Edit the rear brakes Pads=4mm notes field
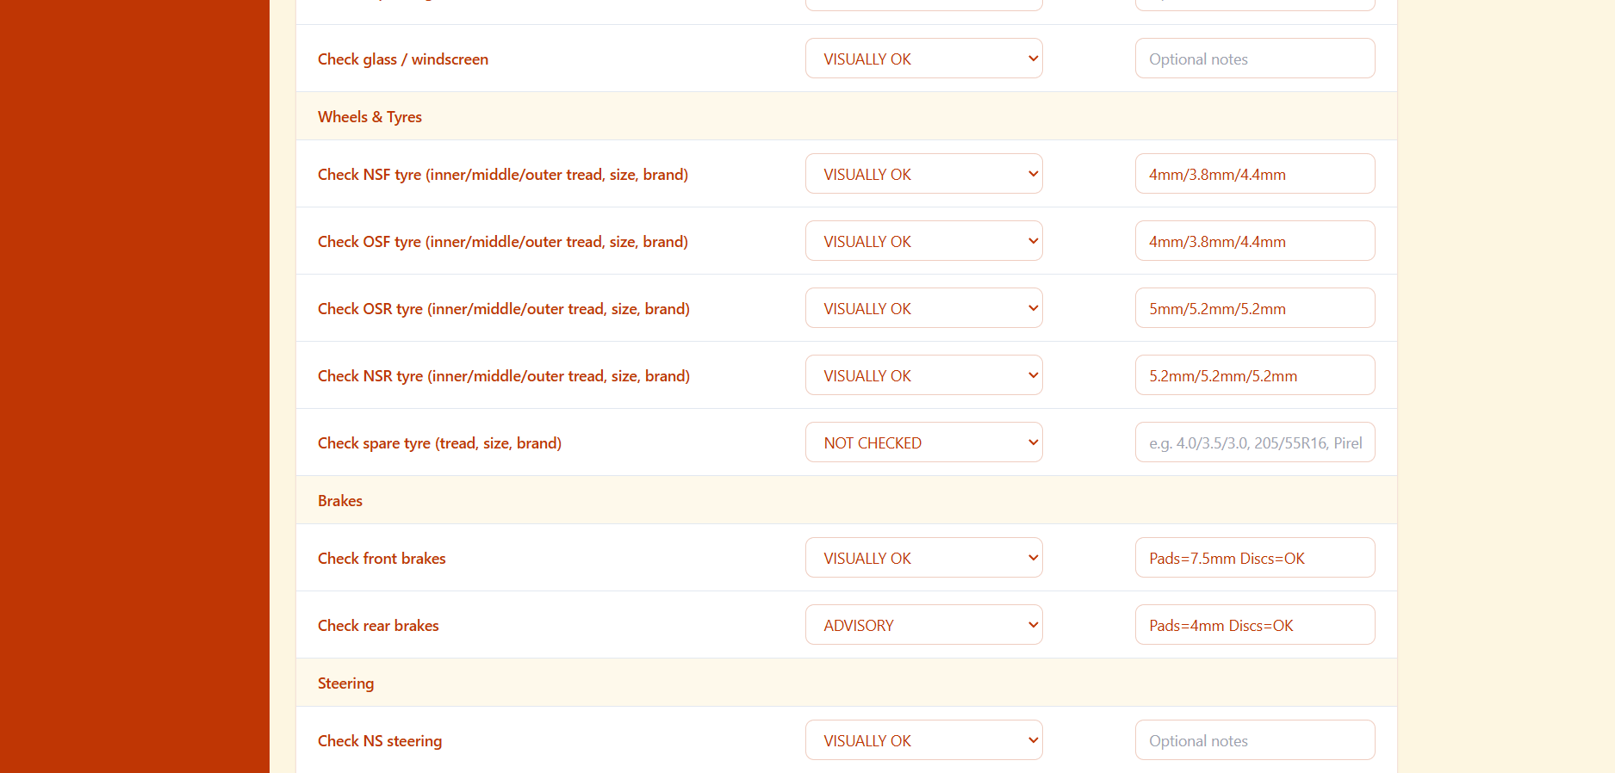 [x=1254, y=625]
